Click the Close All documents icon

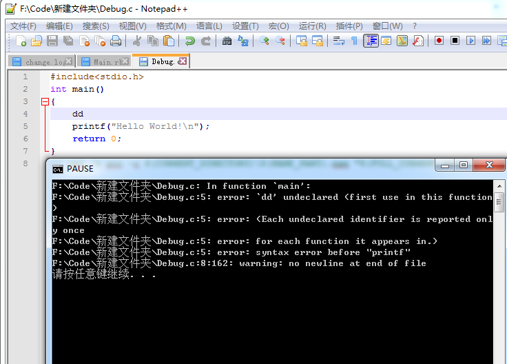(x=100, y=41)
